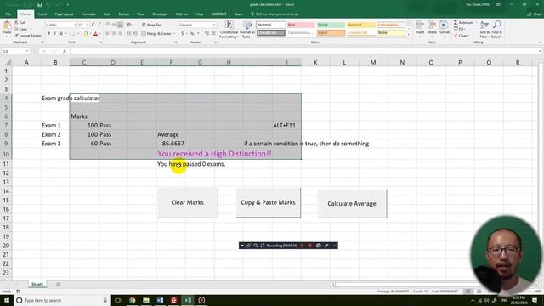Open the Task View taskbar icon
The width and height of the screenshot is (544, 306).
118,300
